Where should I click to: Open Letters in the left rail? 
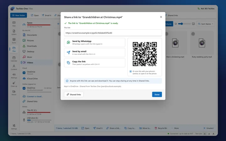(14, 32)
